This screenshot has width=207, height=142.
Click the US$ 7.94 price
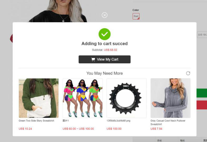click(156, 129)
